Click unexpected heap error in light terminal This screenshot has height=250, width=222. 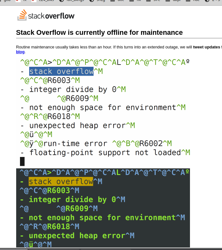[78, 126]
